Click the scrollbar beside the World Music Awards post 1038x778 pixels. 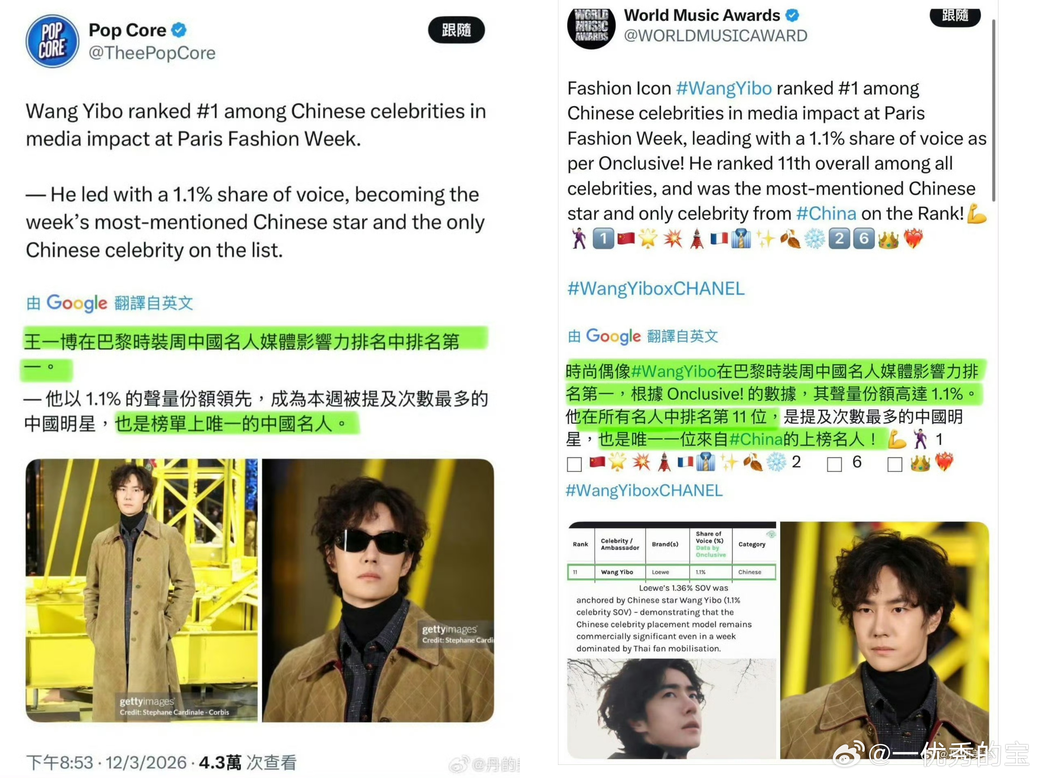pos(993,110)
